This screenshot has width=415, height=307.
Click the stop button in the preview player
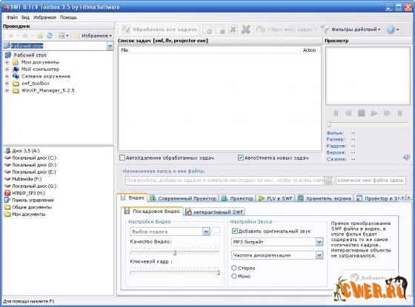(362, 113)
